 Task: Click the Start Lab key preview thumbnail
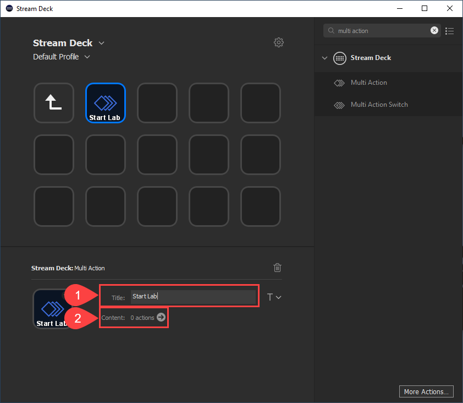coord(52,309)
